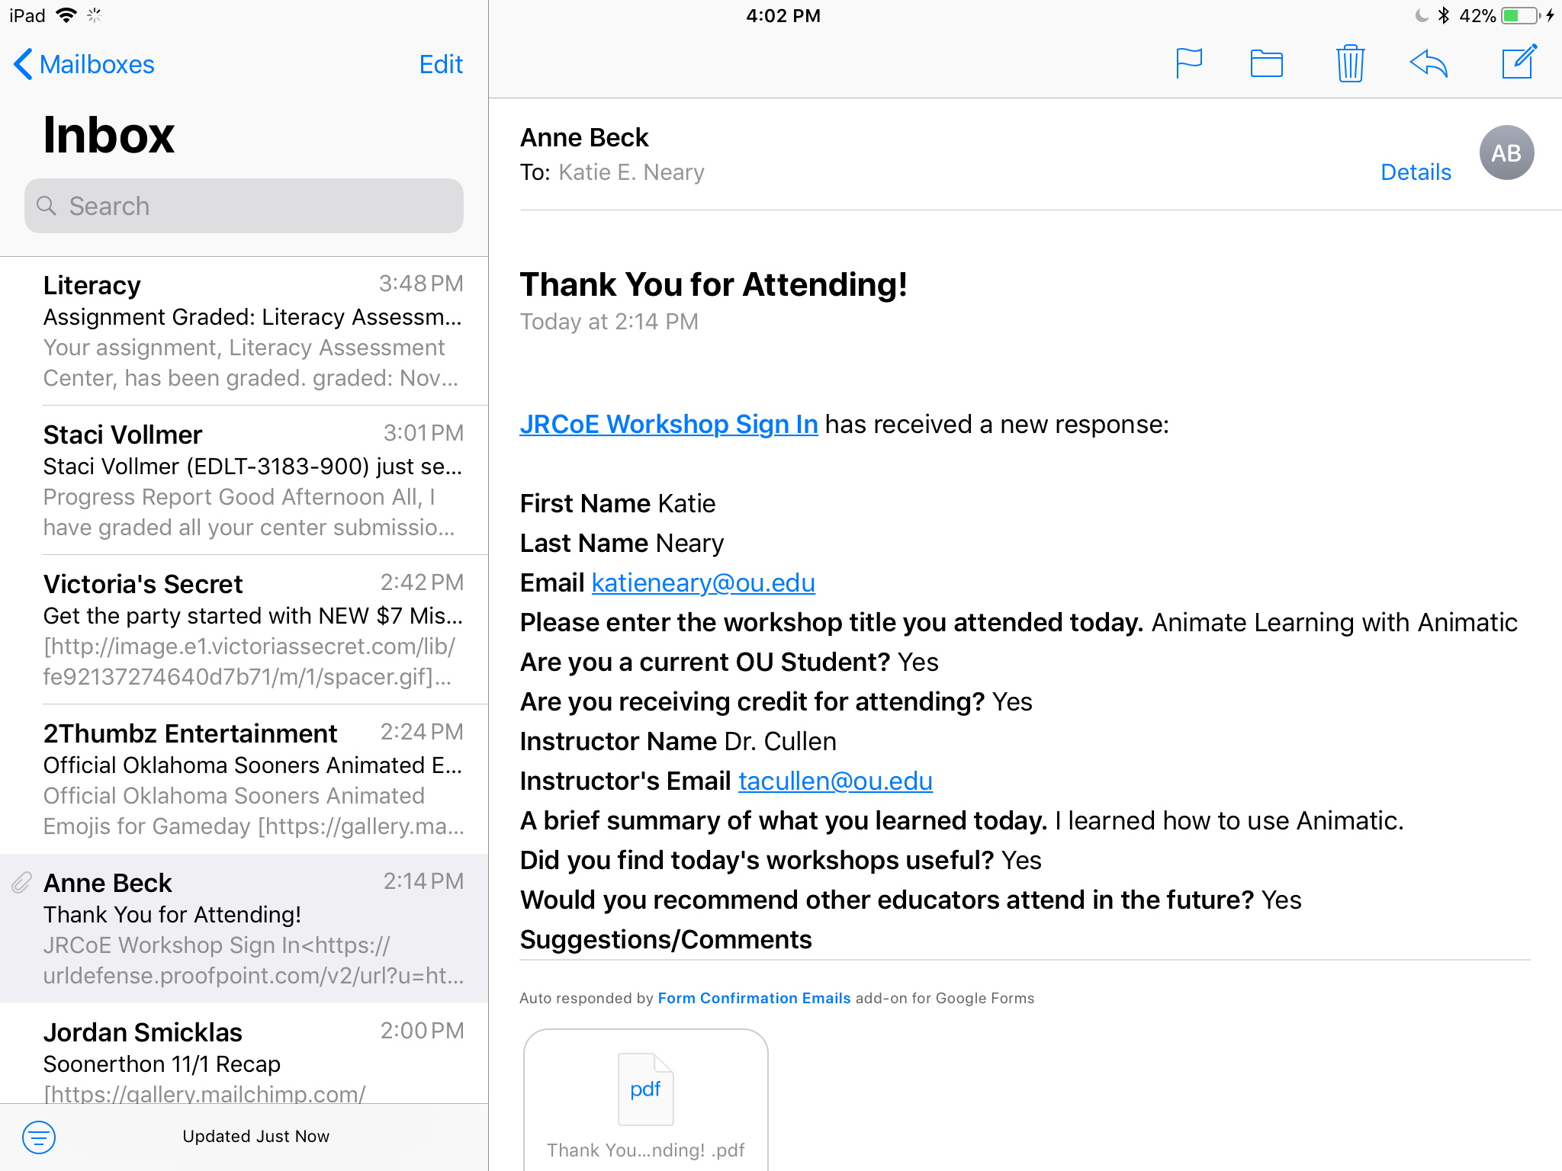The height and width of the screenshot is (1171, 1562).
Task: Delete email with the trash icon
Action: point(1350,63)
